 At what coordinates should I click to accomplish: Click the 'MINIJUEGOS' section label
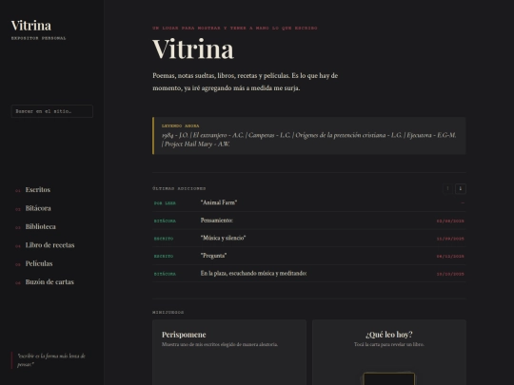pyautogui.click(x=168, y=313)
